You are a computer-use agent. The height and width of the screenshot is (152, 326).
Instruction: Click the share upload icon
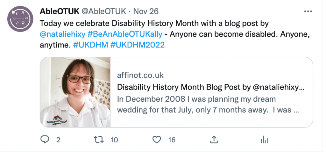214,140
